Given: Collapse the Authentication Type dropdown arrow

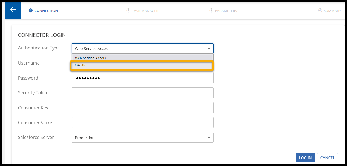Looking at the screenshot, I should tap(209, 49).
